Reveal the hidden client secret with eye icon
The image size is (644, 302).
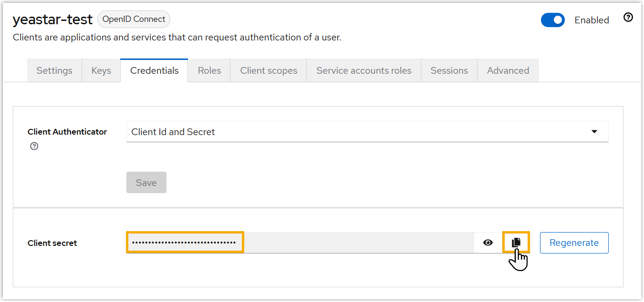pyautogui.click(x=488, y=243)
